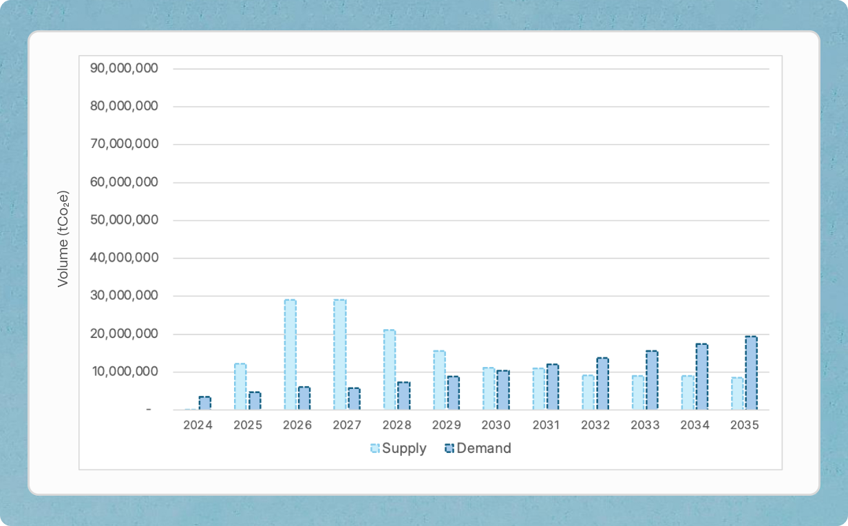This screenshot has height=526, width=848.
Task: Click the 2034 Demand bar
Action: (703, 375)
